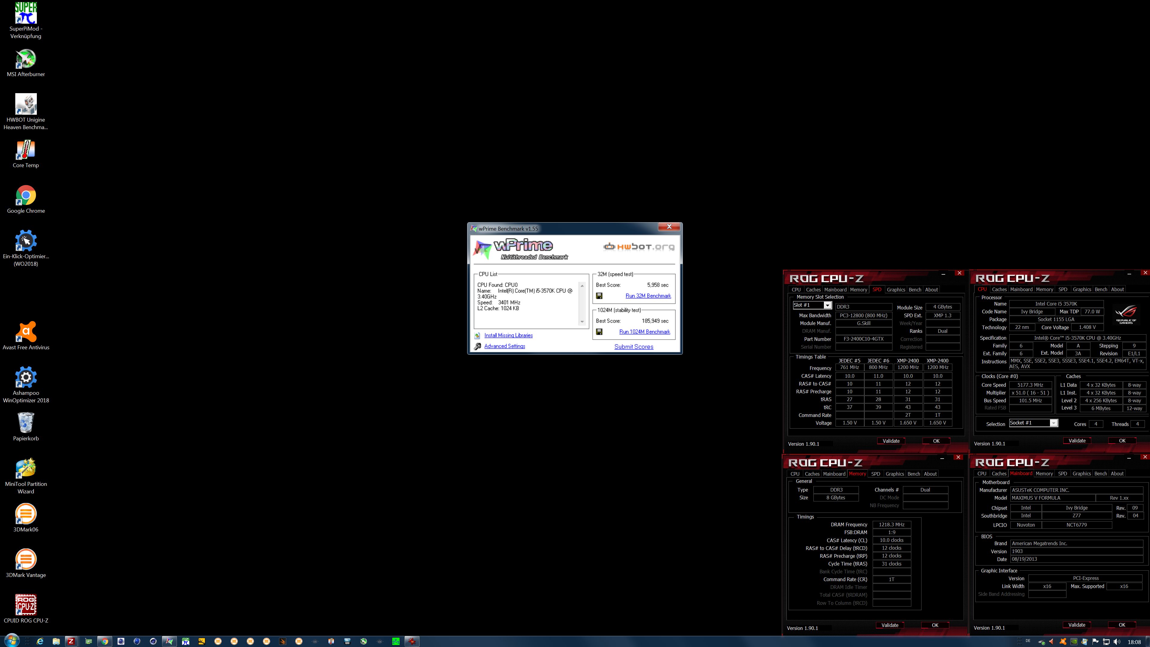Image resolution: width=1150 pixels, height=647 pixels.
Task: Open CPUID ROG CPU-Z desktop shortcut
Action: 26,609
